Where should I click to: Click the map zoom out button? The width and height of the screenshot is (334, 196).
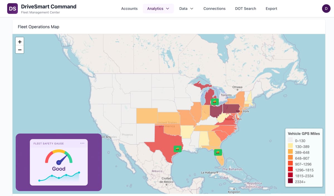coord(19,49)
